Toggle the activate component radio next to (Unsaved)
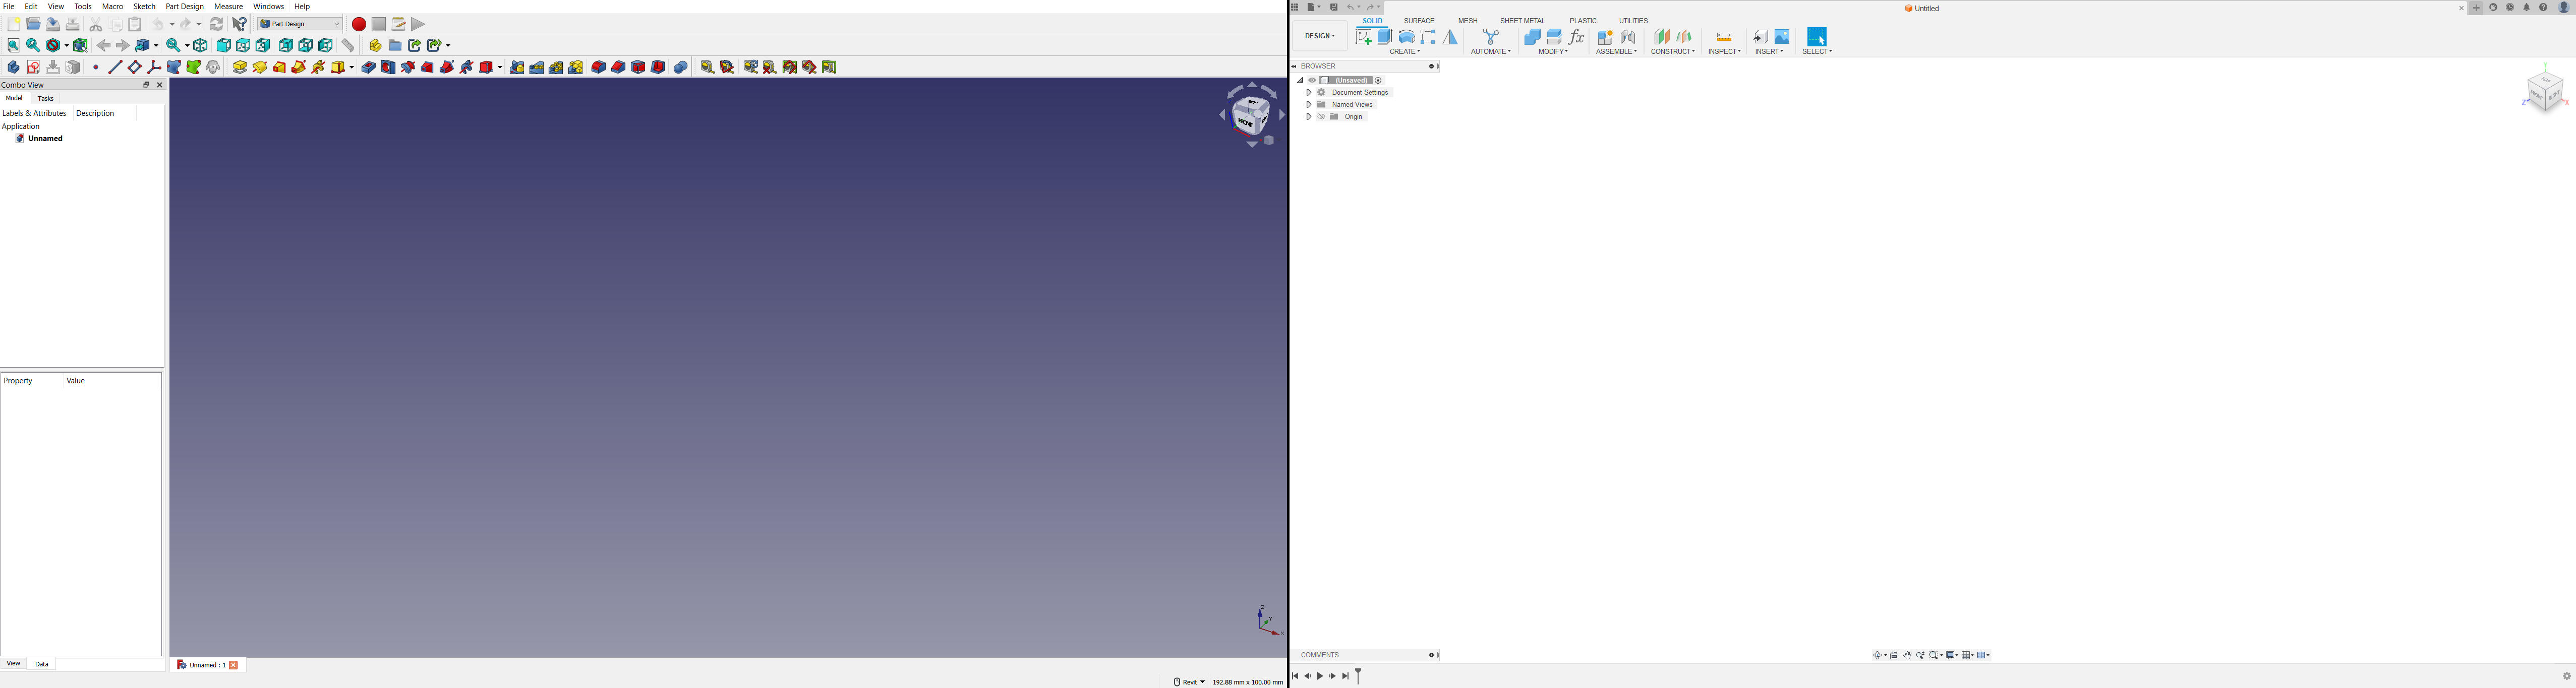 1378,81
